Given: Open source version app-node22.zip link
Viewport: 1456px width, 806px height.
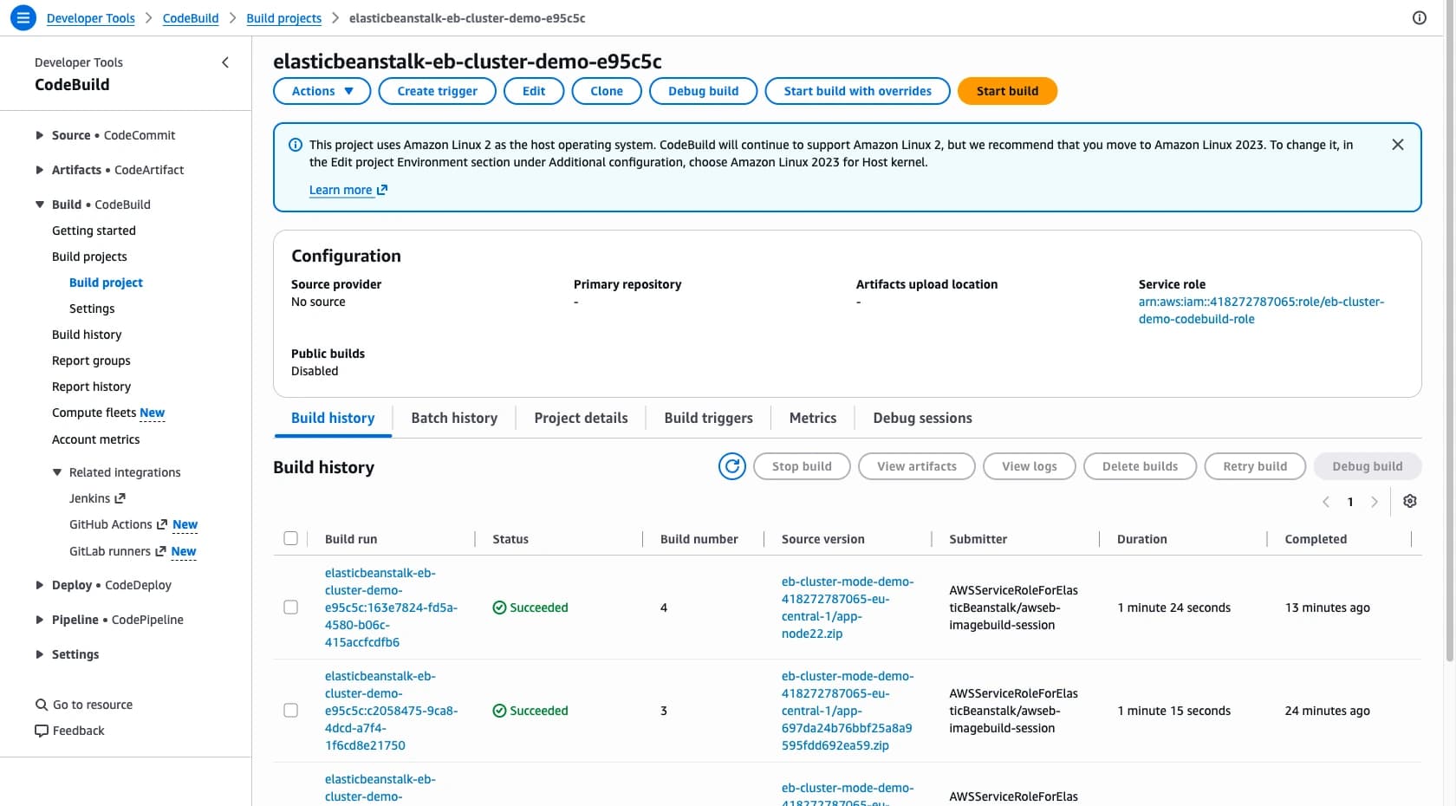Looking at the screenshot, I should pyautogui.click(x=848, y=608).
